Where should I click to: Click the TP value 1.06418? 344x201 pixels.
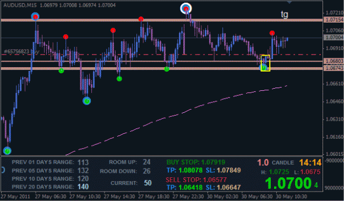point(190,187)
